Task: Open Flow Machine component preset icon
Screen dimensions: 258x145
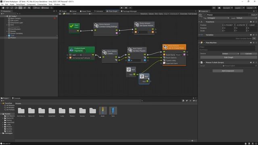Action: (x=254, y=43)
